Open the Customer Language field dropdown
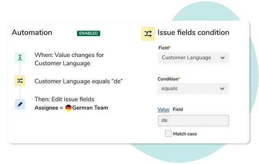Image resolution: width=259 pixels, height=164 pixels. coord(194,58)
